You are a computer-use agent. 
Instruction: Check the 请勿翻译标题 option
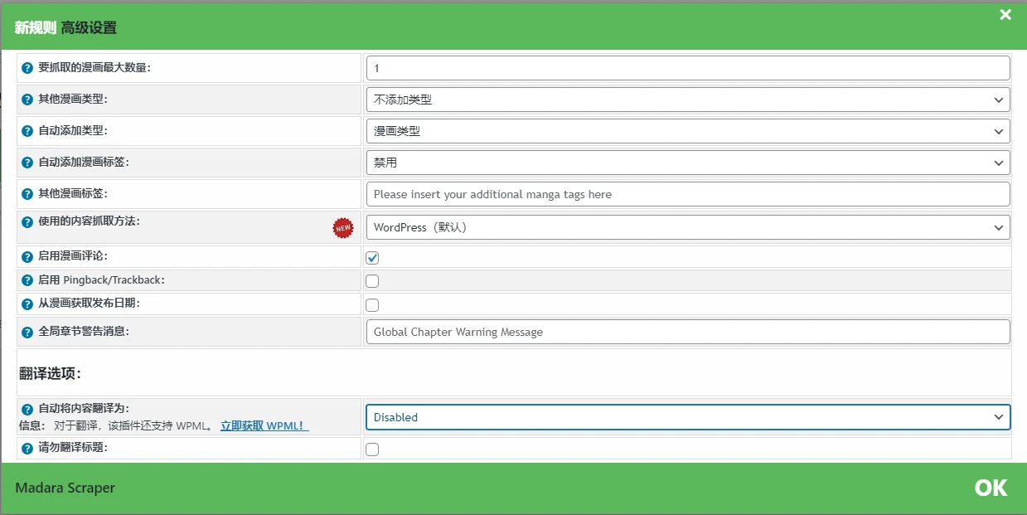[372, 449]
